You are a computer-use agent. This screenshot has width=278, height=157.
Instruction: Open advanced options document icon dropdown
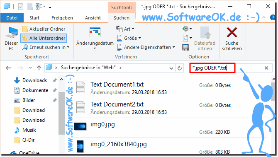[x=187, y=38]
